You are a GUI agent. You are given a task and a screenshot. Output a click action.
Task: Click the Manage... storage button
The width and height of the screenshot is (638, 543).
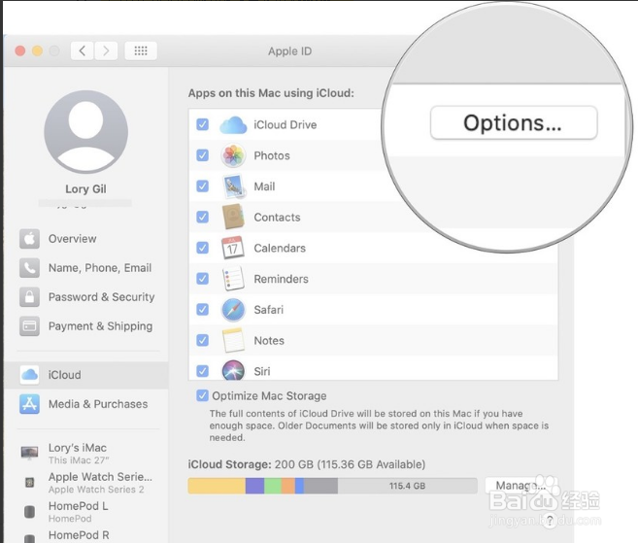[520, 485]
